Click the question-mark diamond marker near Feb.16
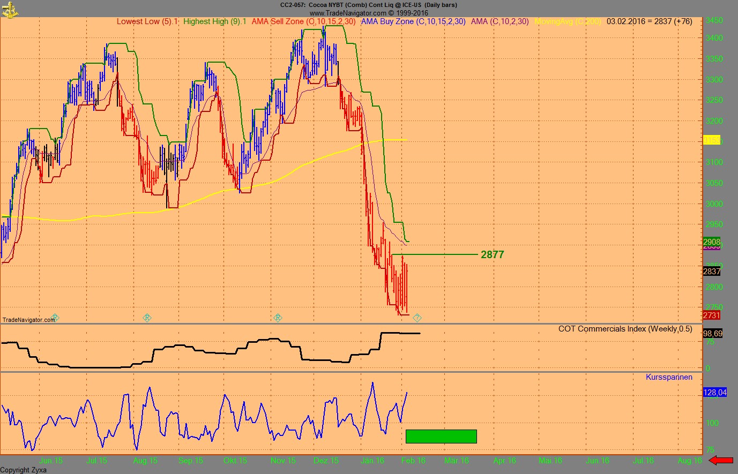 tap(418, 318)
